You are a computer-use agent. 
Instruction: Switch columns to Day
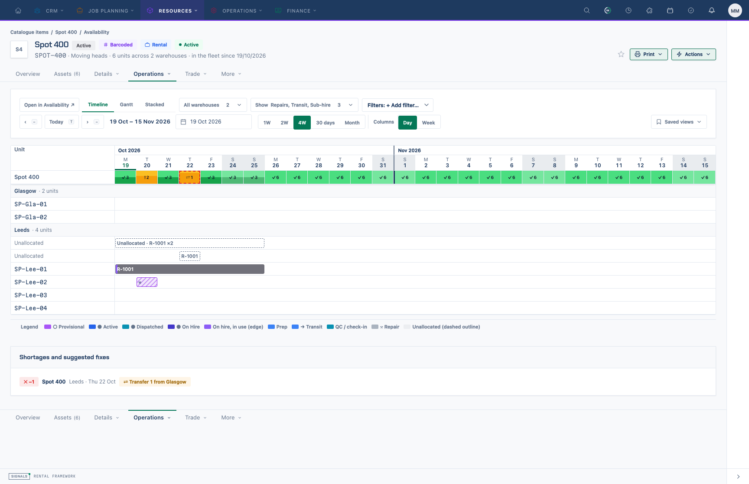pyautogui.click(x=407, y=123)
